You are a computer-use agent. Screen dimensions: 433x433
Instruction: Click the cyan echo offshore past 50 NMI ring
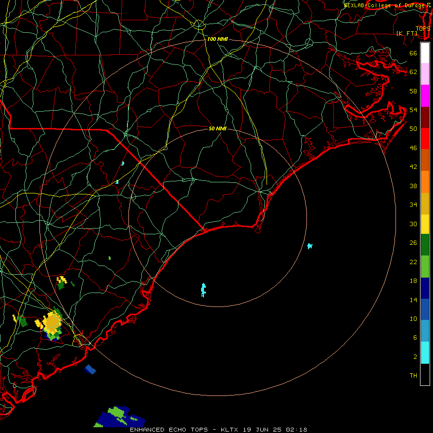310,246
